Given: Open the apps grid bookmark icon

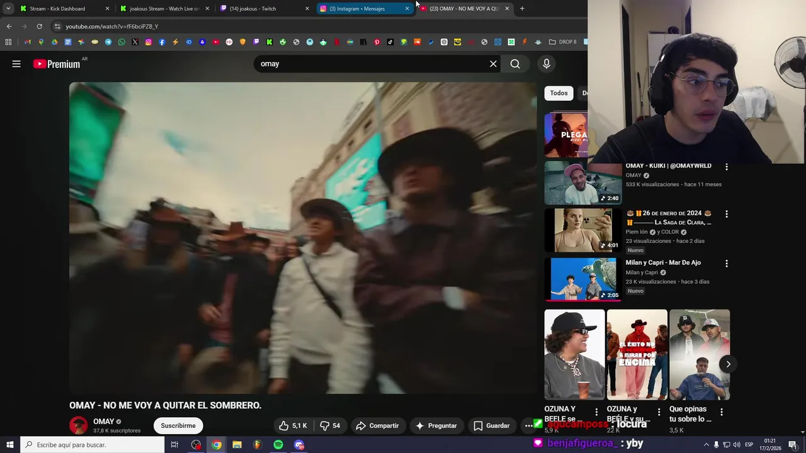Looking at the screenshot, I should tap(8, 42).
